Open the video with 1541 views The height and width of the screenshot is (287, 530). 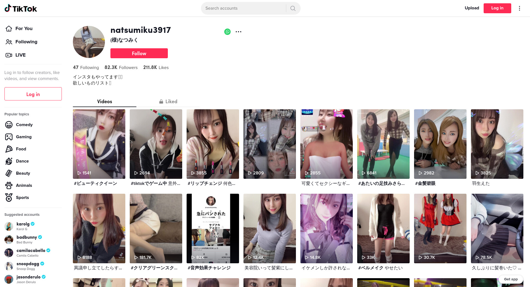tap(99, 144)
